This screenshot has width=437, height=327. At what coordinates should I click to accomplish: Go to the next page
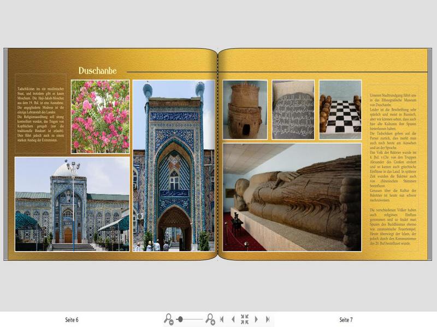click(x=256, y=319)
